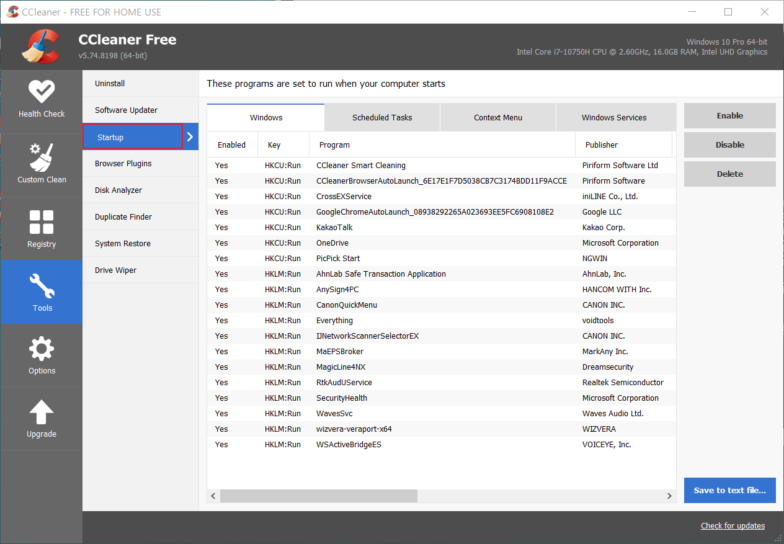This screenshot has height=544, width=784.
Task: Open Software Updater
Action: click(140, 110)
